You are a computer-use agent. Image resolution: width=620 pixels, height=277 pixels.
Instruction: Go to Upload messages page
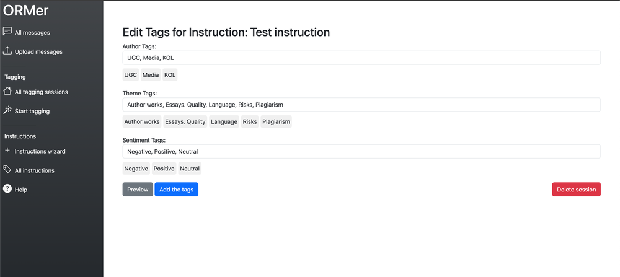click(38, 52)
